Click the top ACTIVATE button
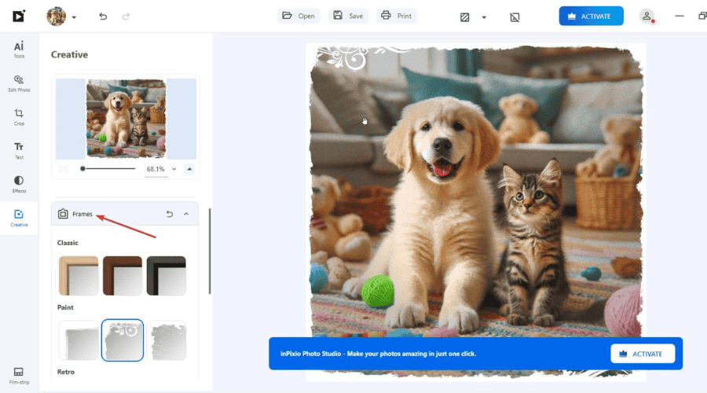The height and width of the screenshot is (393, 707). [591, 16]
